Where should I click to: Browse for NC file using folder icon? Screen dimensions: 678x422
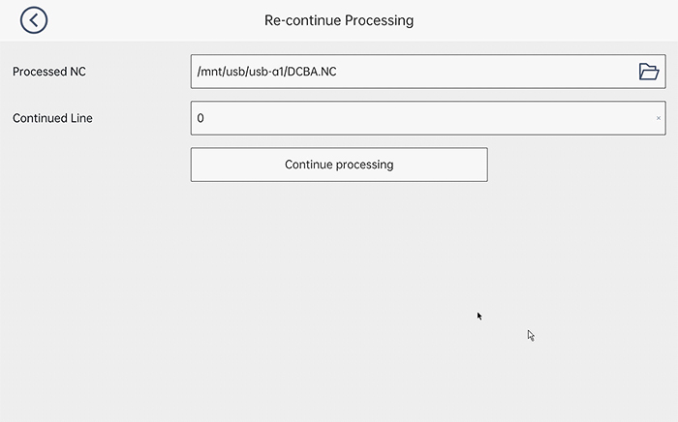pyautogui.click(x=649, y=72)
